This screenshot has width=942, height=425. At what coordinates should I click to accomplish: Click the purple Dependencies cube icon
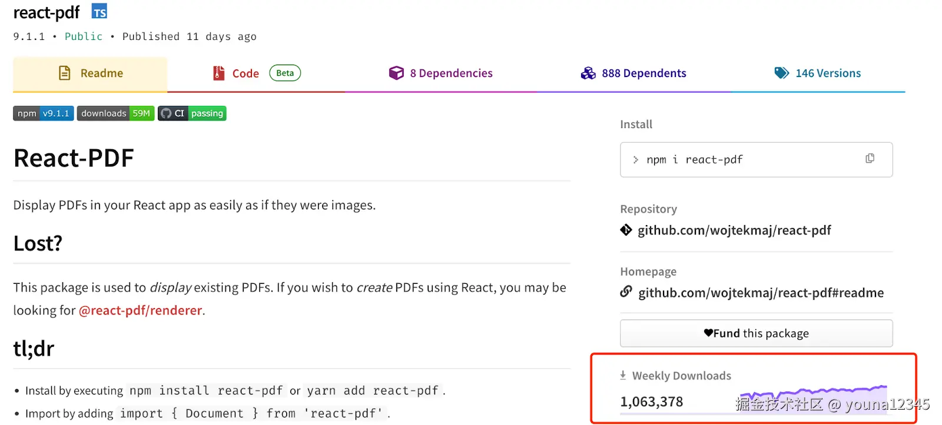(x=396, y=73)
